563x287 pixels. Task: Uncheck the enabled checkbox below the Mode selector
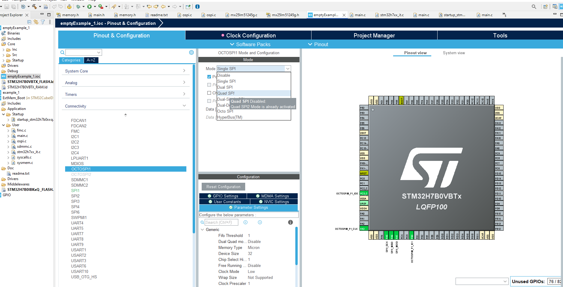(x=209, y=76)
